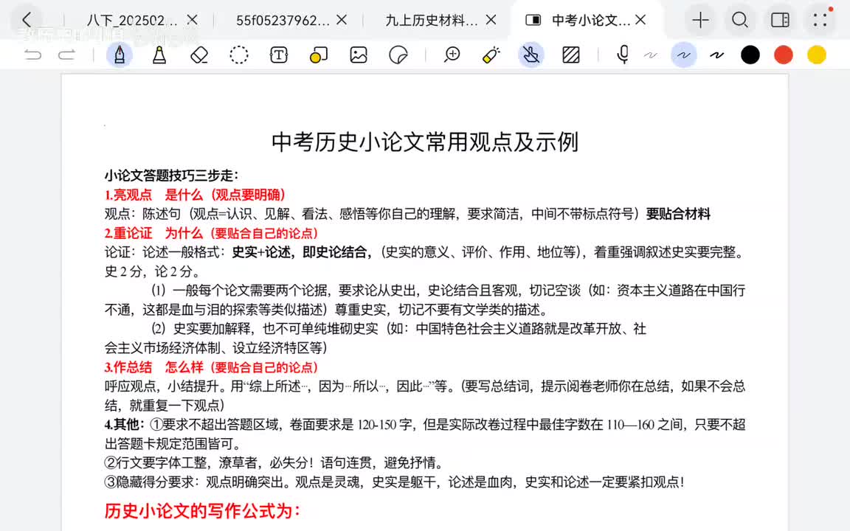Choose the medium stroke width
Image resolution: width=850 pixels, height=531 pixels.
(x=683, y=55)
